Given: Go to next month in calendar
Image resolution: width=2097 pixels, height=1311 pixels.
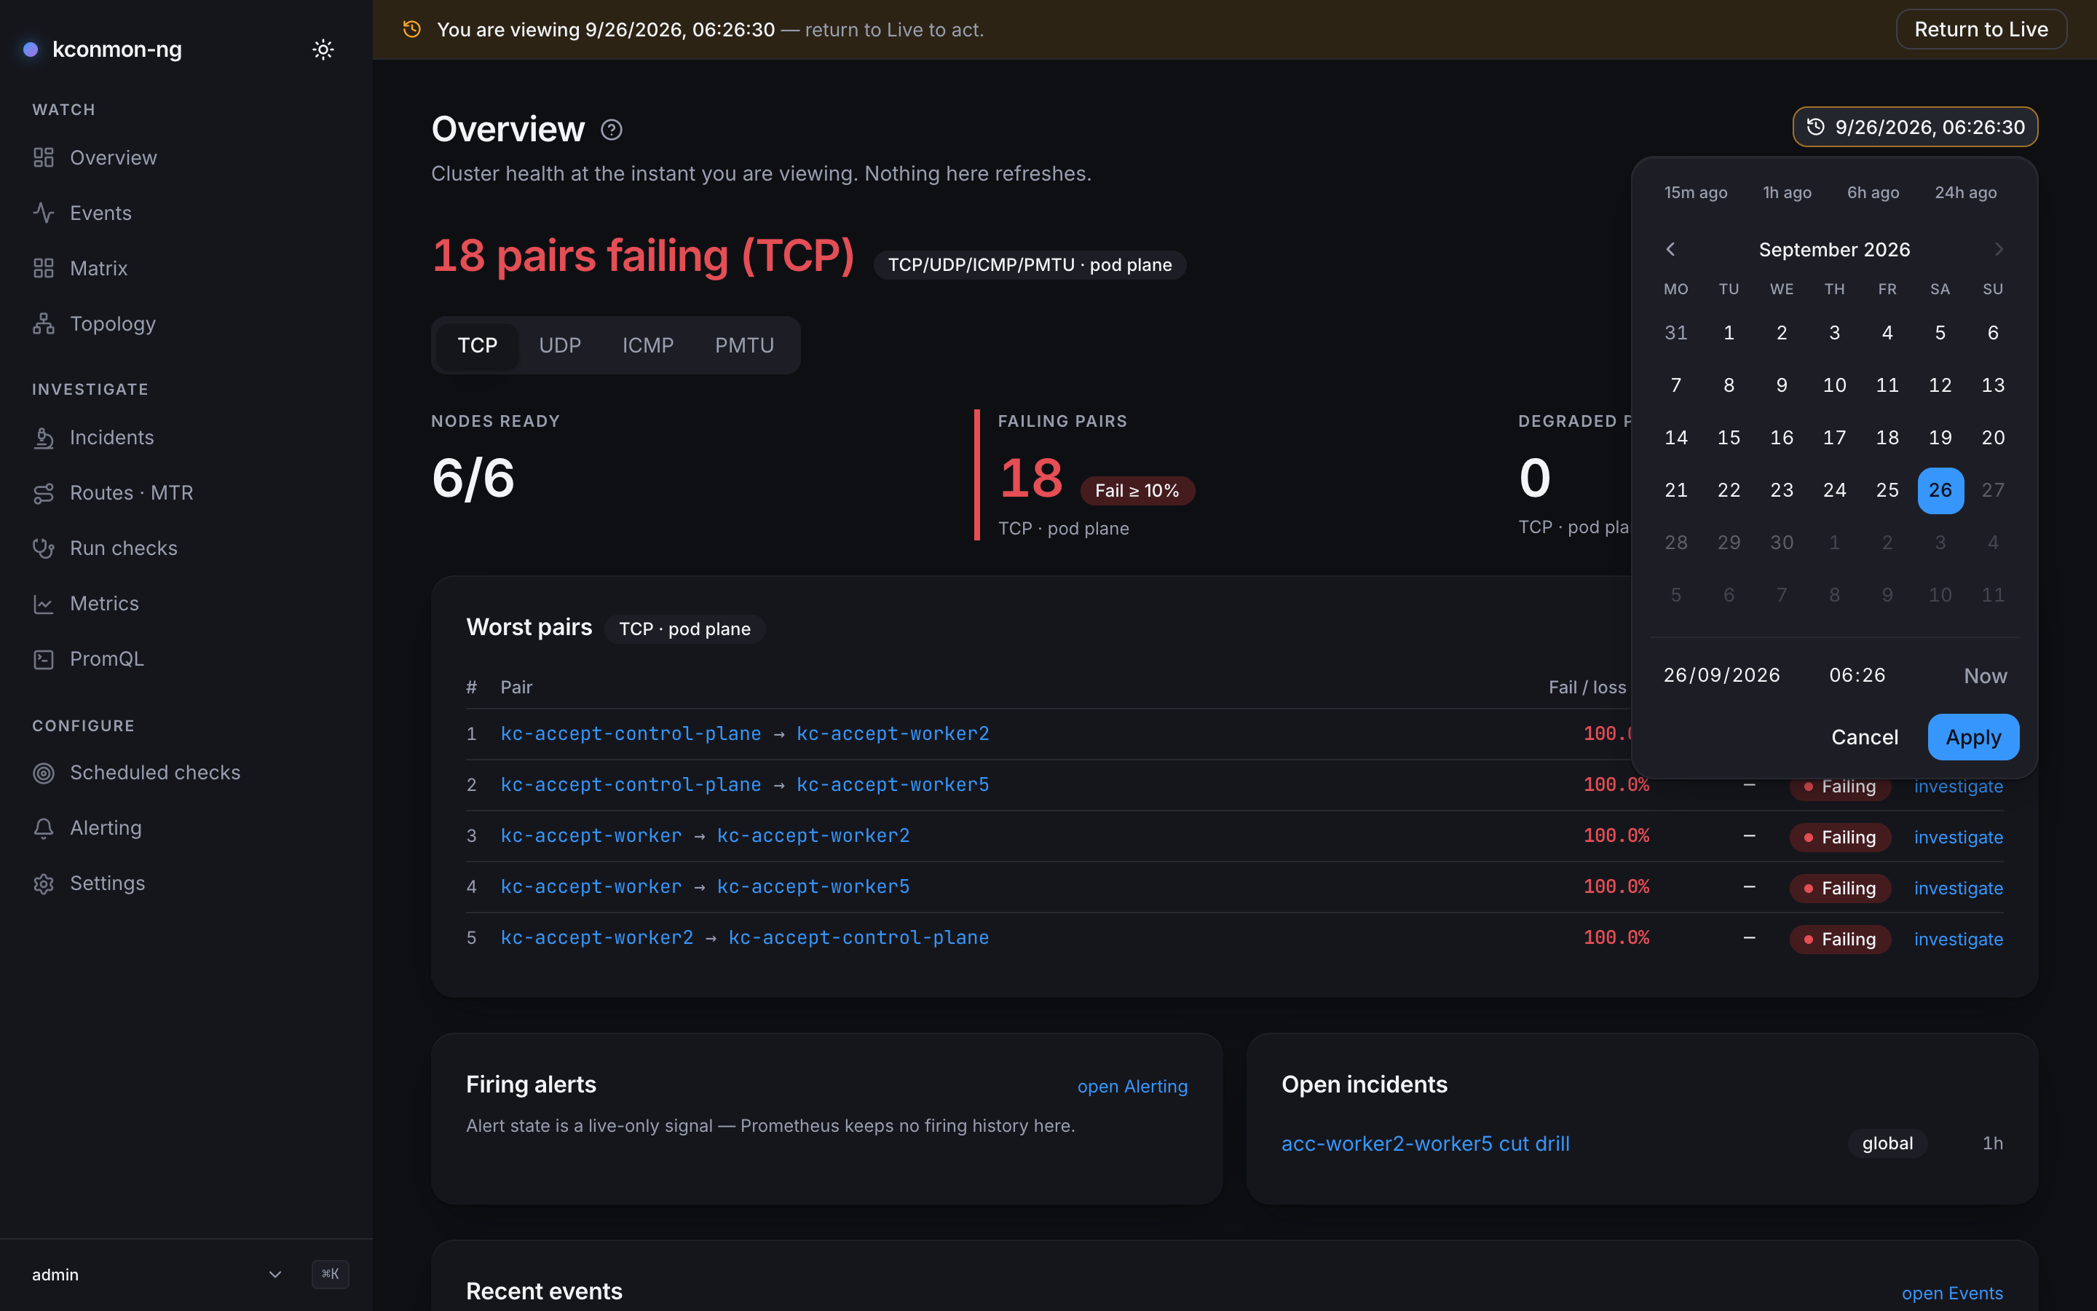Looking at the screenshot, I should tap(1998, 250).
